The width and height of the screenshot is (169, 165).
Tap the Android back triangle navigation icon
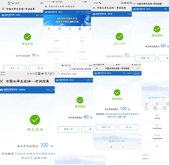(x=146, y=104)
